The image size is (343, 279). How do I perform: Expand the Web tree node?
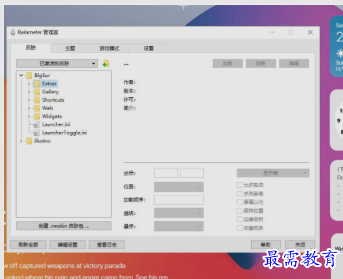29,108
